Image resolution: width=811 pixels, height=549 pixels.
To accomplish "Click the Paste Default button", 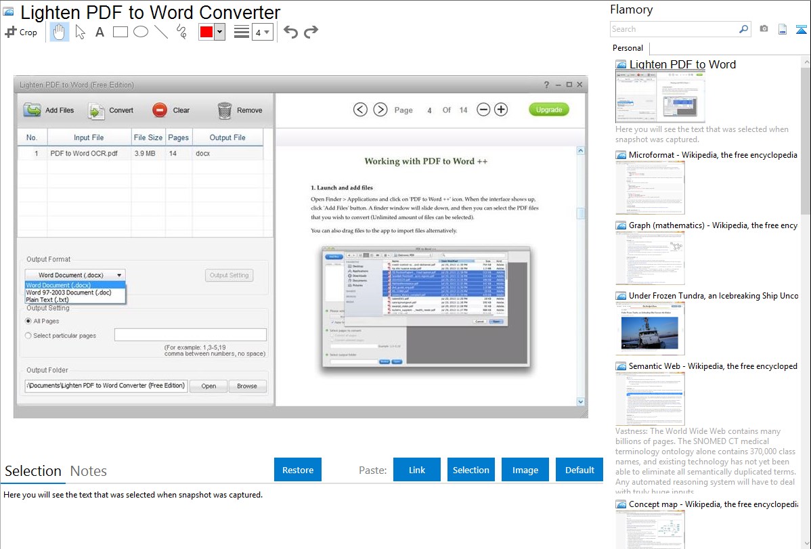I will (579, 470).
